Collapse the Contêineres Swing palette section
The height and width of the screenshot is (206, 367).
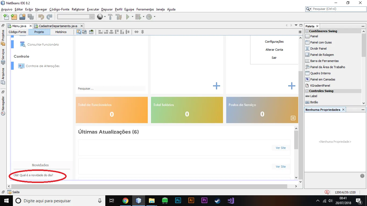(307, 31)
